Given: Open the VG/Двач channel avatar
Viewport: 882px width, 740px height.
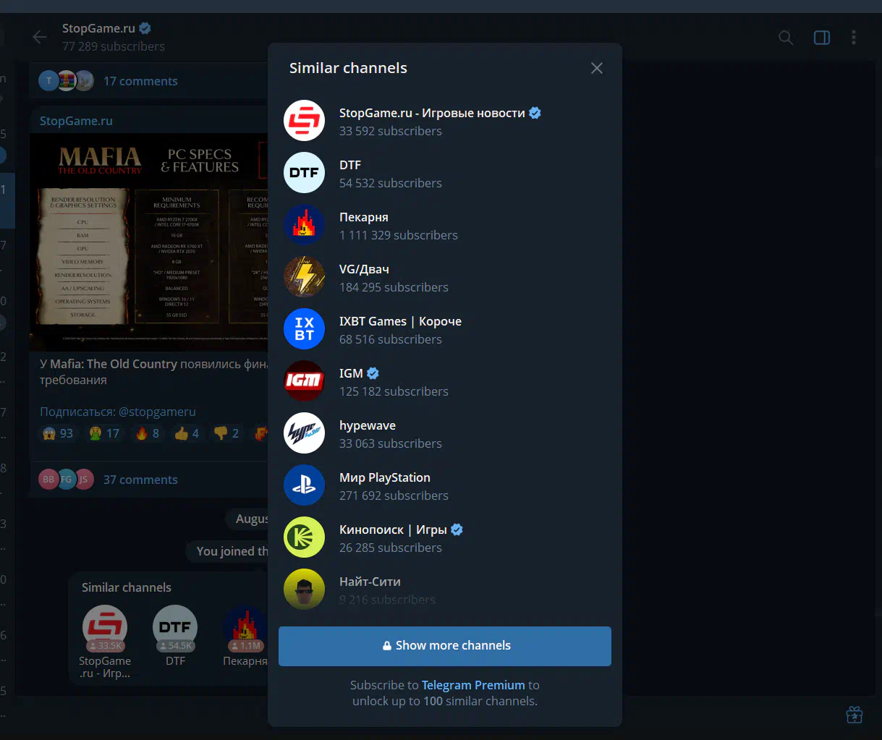Looking at the screenshot, I should pyautogui.click(x=304, y=277).
